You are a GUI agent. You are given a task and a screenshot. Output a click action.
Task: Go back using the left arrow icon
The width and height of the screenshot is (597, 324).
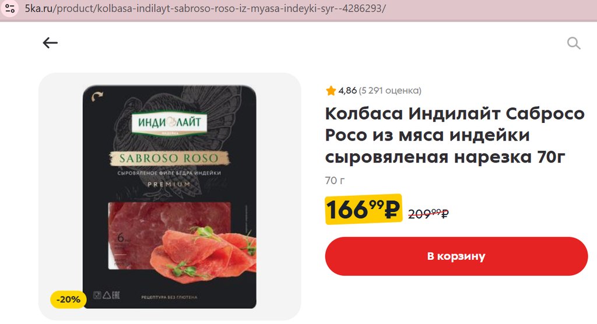click(50, 43)
